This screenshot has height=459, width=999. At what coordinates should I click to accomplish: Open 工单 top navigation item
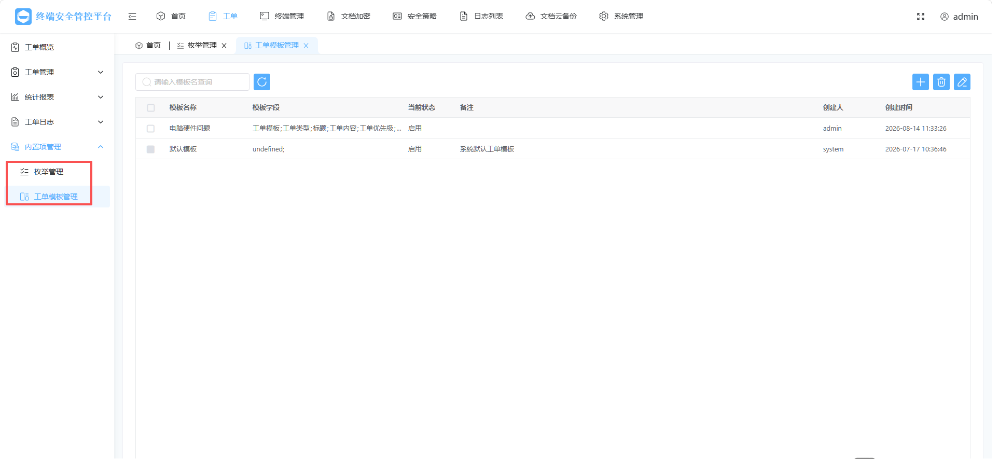tap(223, 16)
